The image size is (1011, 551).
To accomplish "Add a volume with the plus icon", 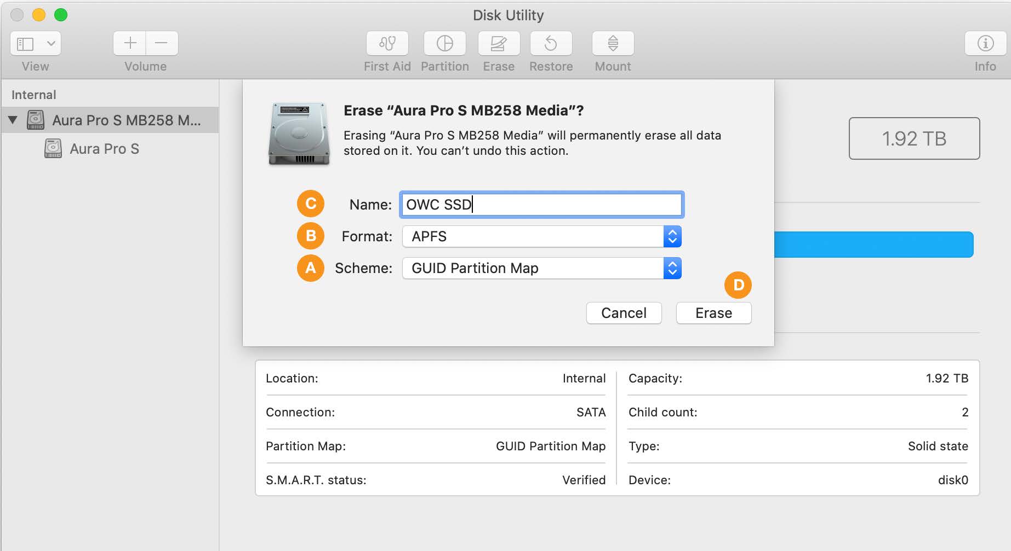I will pyautogui.click(x=129, y=43).
